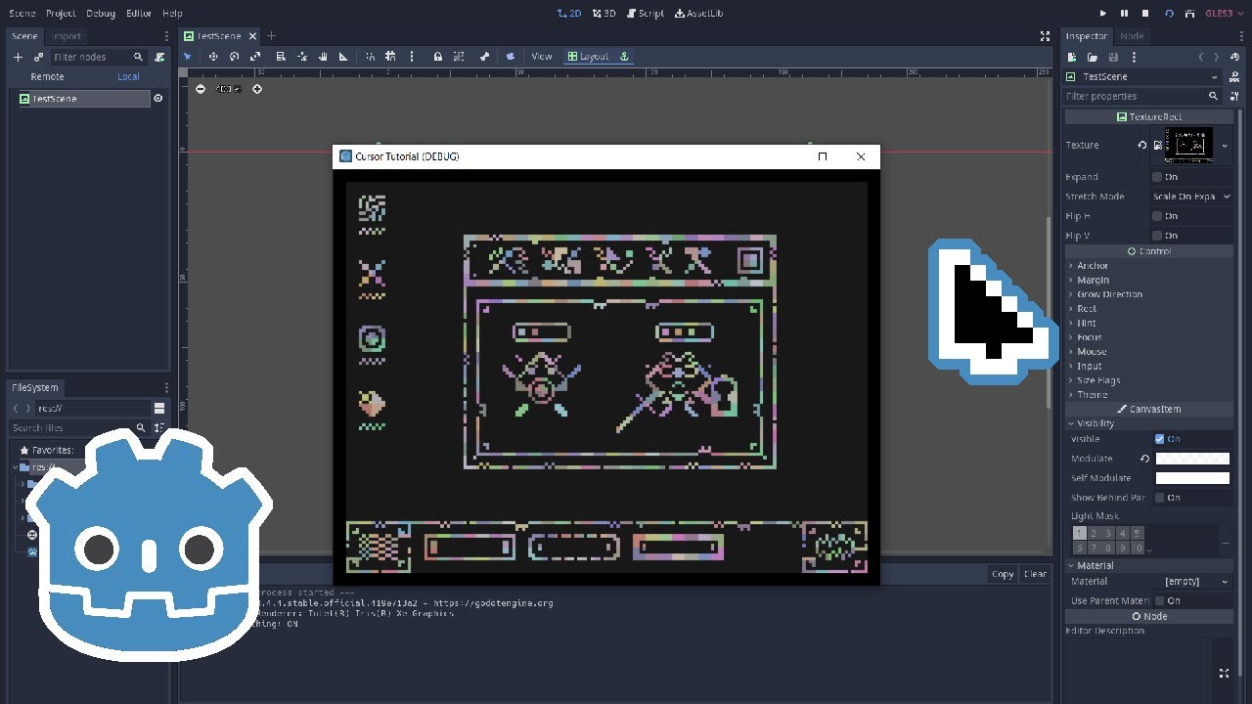Stop the running scene
The image size is (1252, 704).
coord(1146,14)
